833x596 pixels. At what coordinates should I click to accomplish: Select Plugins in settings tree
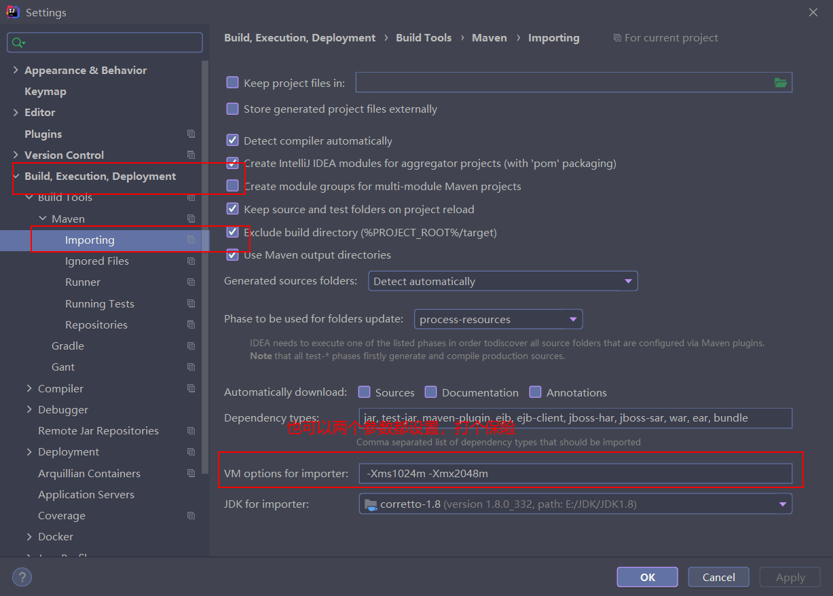tap(43, 134)
